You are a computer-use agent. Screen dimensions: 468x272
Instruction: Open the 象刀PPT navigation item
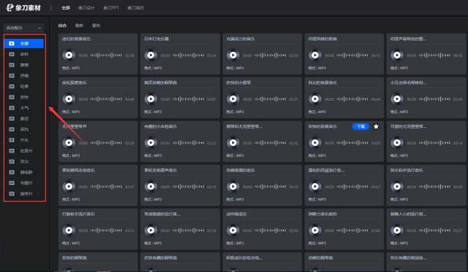tap(111, 8)
